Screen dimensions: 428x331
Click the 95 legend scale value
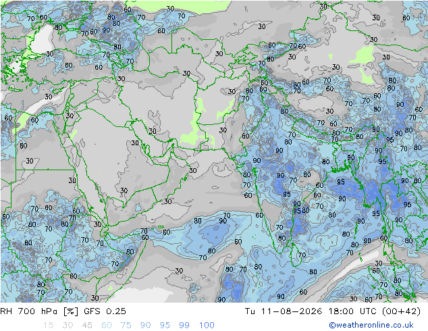point(165,325)
